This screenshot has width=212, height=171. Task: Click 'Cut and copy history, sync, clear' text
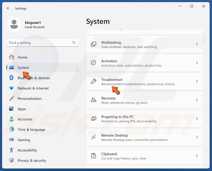tap(124, 158)
